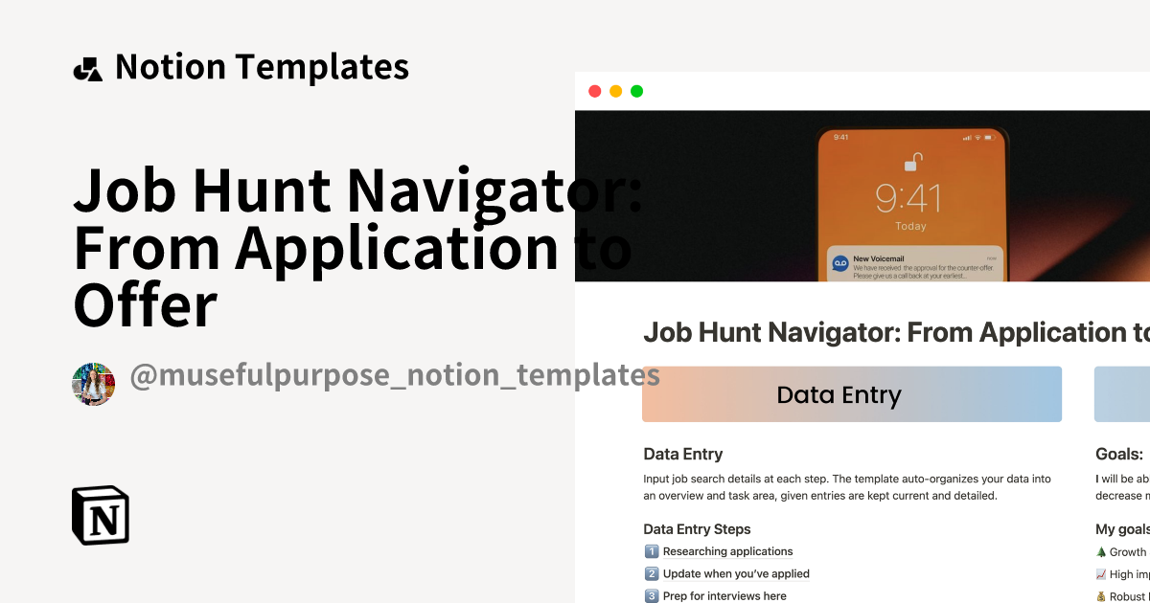
Task: Click the black Notion N logo
Action: (x=101, y=516)
